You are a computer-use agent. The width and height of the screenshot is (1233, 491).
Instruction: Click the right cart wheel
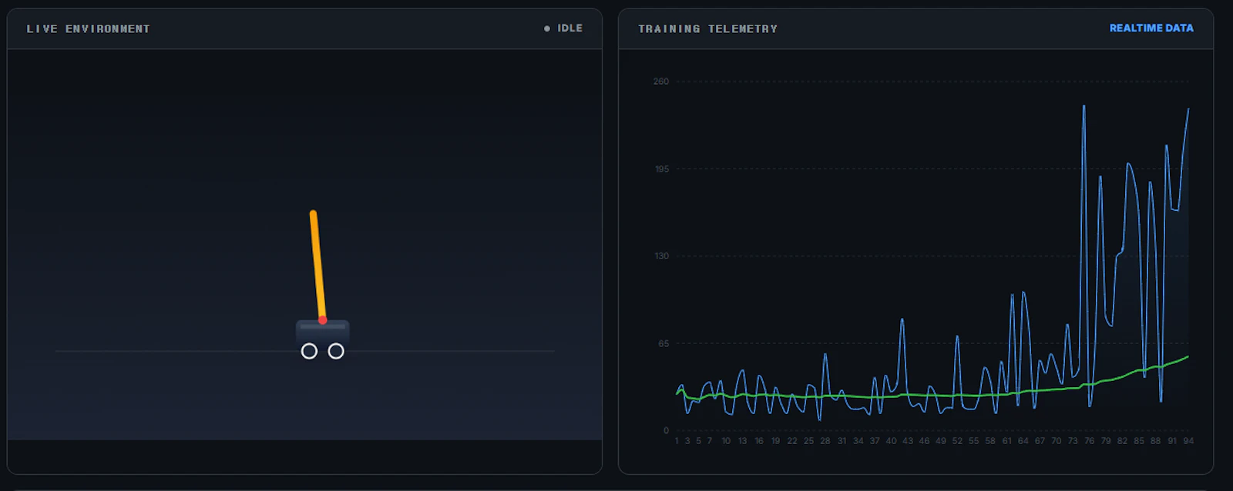[x=336, y=351]
